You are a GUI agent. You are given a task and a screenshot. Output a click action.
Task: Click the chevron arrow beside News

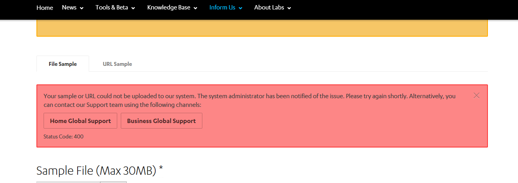(82, 8)
